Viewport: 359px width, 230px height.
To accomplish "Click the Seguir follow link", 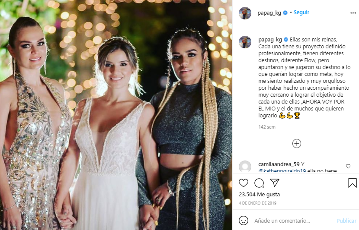I will click(301, 13).
